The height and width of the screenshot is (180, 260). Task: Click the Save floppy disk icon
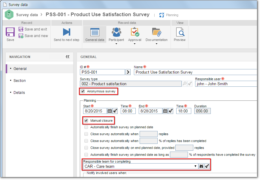[x=10, y=32]
